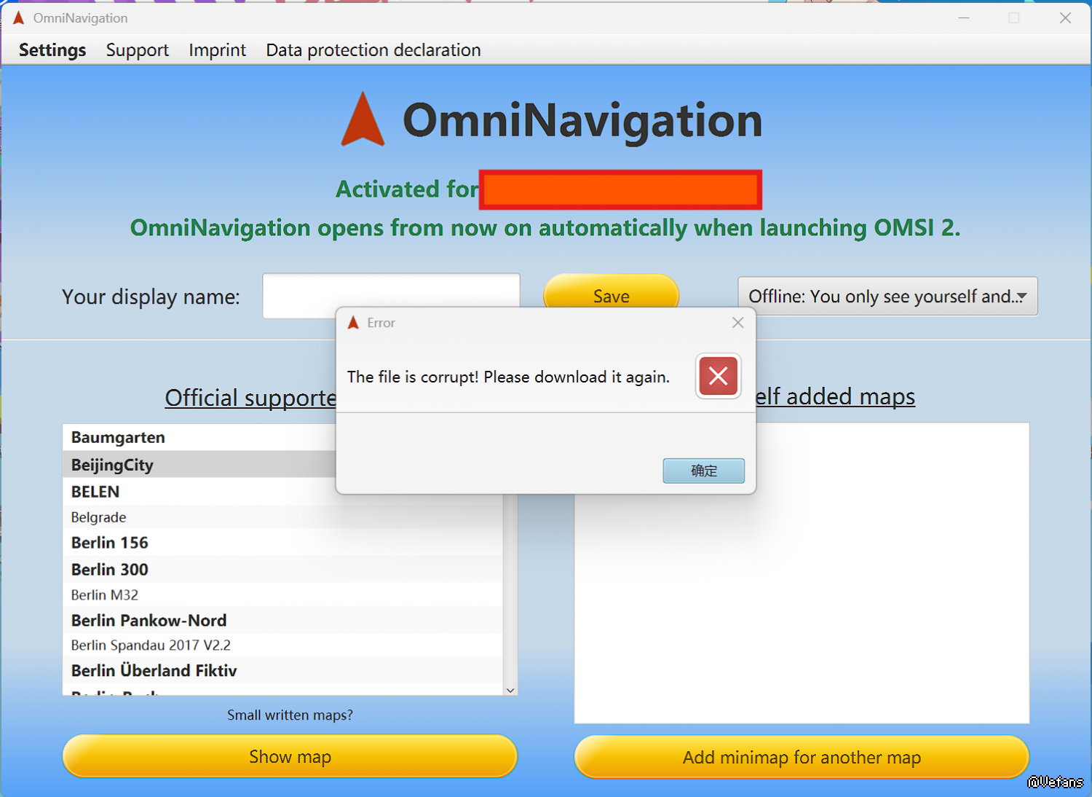Click Add minimap for another map

coord(802,757)
